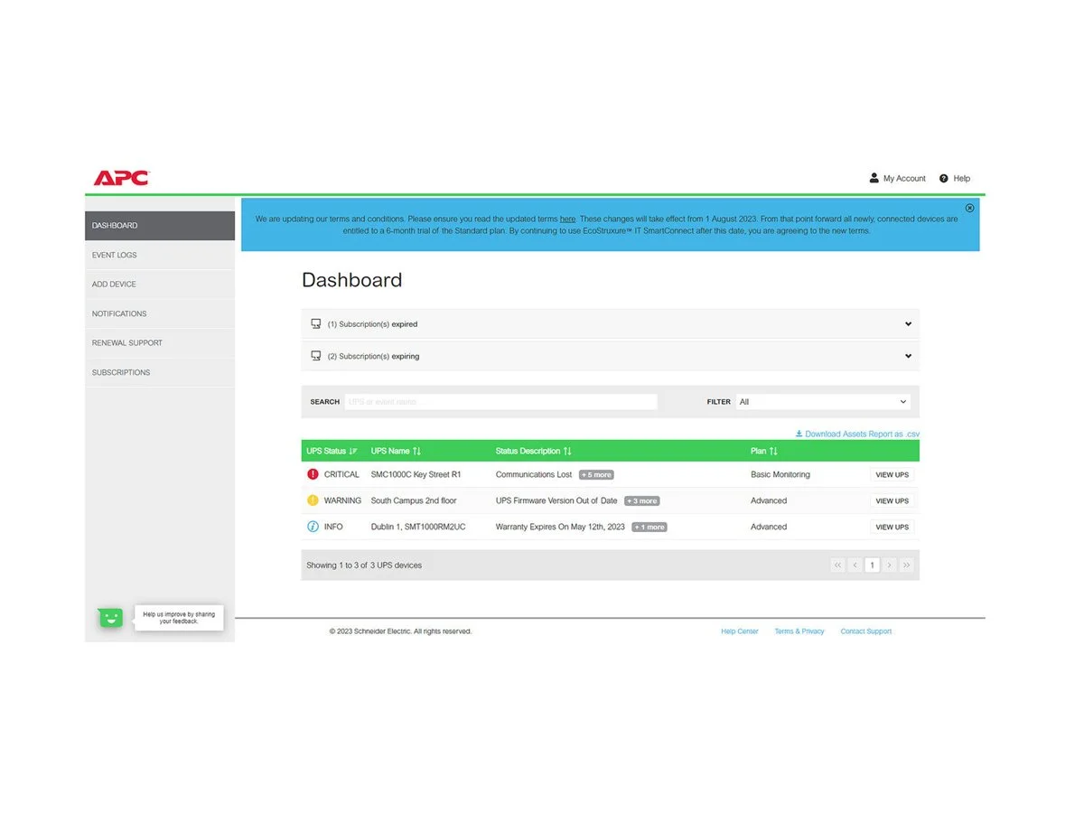Click Download Assets Report as .csv
Screen dimensions: 1084x813
click(856, 434)
